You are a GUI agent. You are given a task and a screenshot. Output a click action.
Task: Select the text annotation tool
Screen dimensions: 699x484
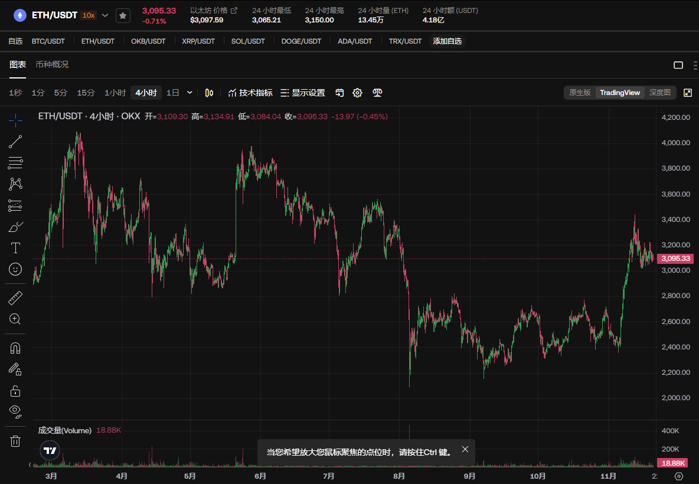pos(16,248)
